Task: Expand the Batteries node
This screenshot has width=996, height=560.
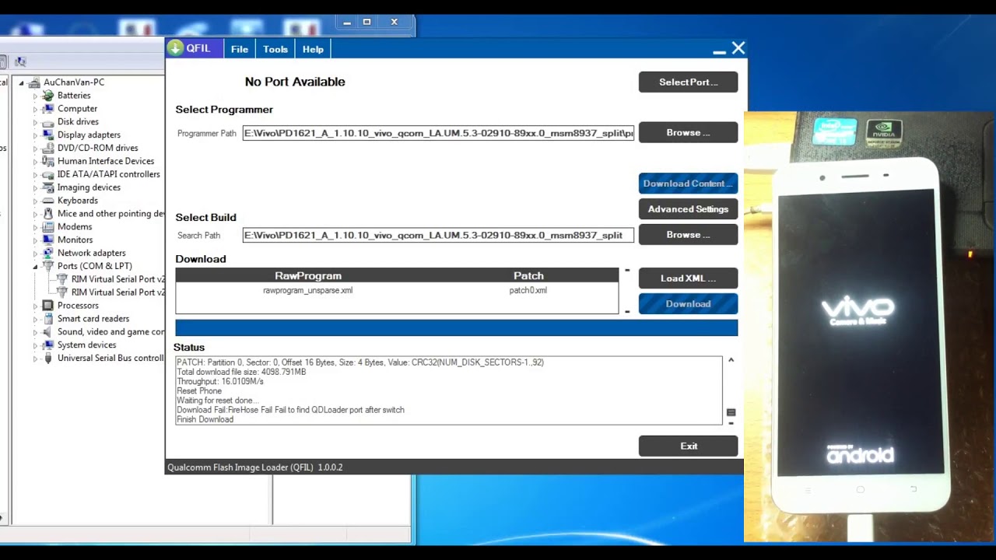Action: pyautogui.click(x=35, y=96)
